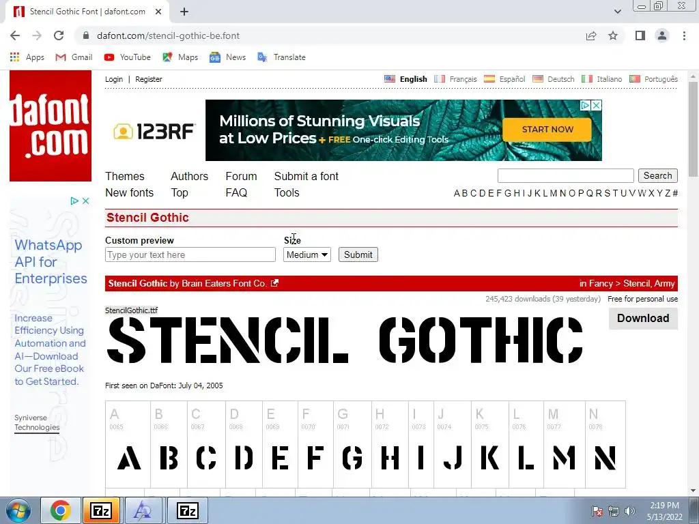Open the YouTube bookmark
The image size is (699, 524).
[128, 57]
